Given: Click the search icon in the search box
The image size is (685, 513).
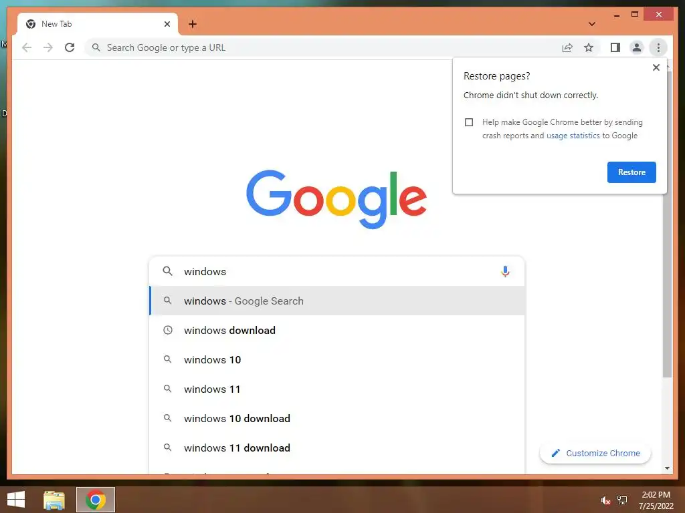Looking at the screenshot, I should point(167,271).
